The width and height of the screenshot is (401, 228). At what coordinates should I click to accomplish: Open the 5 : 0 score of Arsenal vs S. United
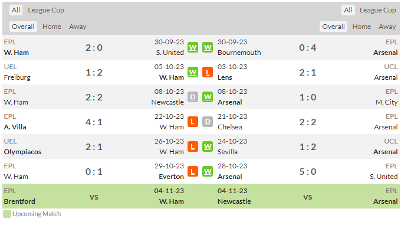(x=308, y=172)
